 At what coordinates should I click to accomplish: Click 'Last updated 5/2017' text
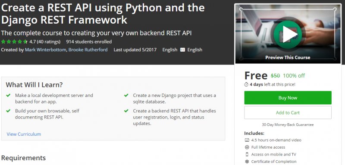135,50
